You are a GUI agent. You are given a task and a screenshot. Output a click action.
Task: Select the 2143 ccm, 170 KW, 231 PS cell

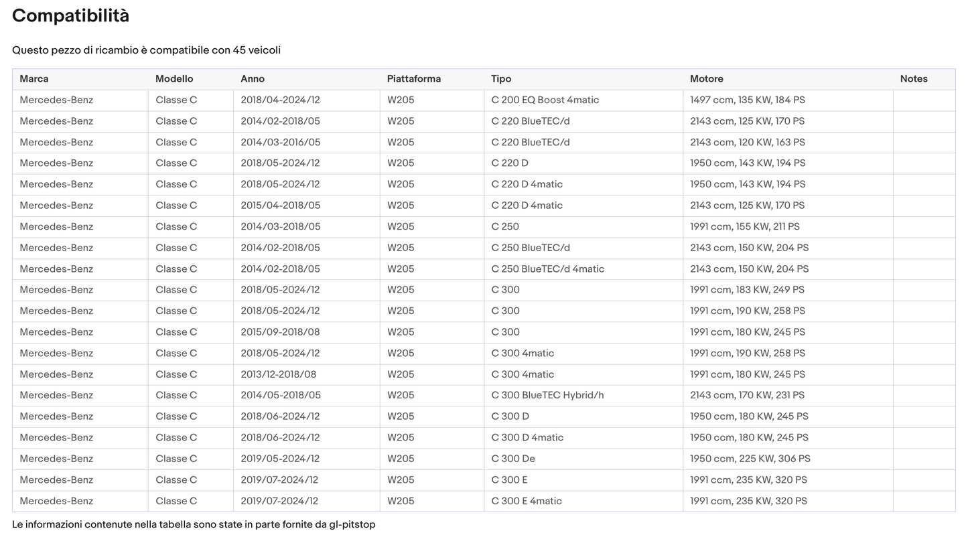tap(748, 396)
